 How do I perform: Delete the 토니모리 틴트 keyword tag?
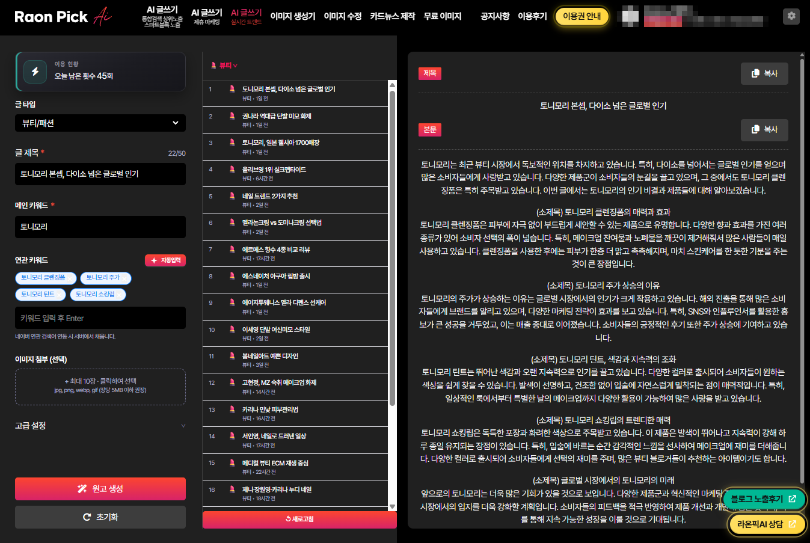click(x=60, y=295)
